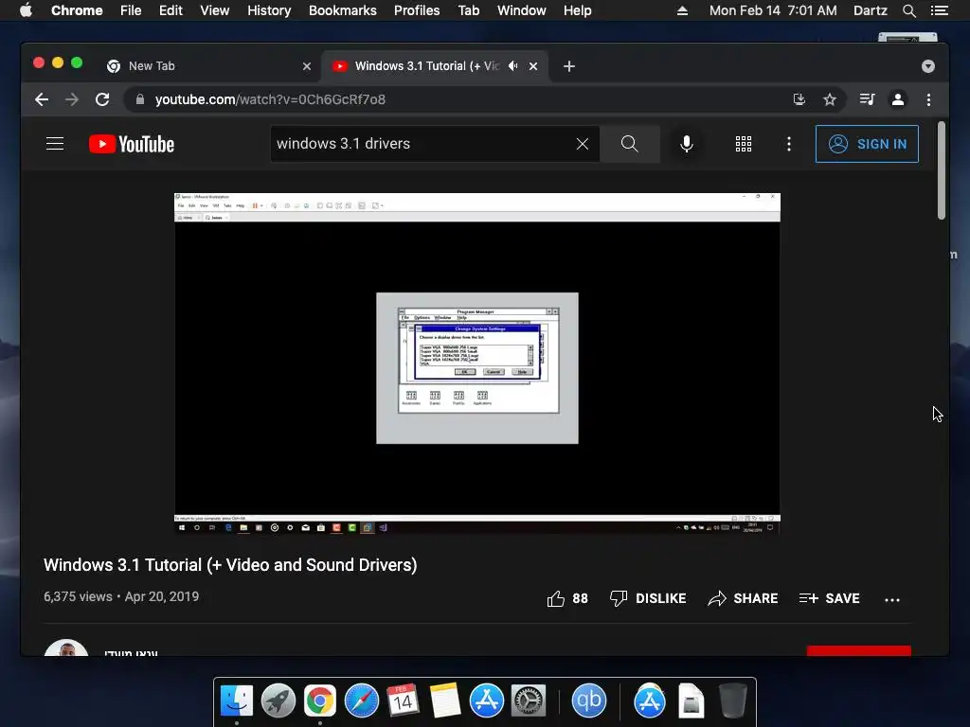Open the History menu
The height and width of the screenshot is (727, 970).
pyautogui.click(x=269, y=10)
